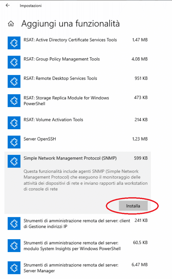Click the Active Directory Certificate Services puzzle icon
Image resolution: width=172 pixels, height=279 pixels.
click(14, 43)
